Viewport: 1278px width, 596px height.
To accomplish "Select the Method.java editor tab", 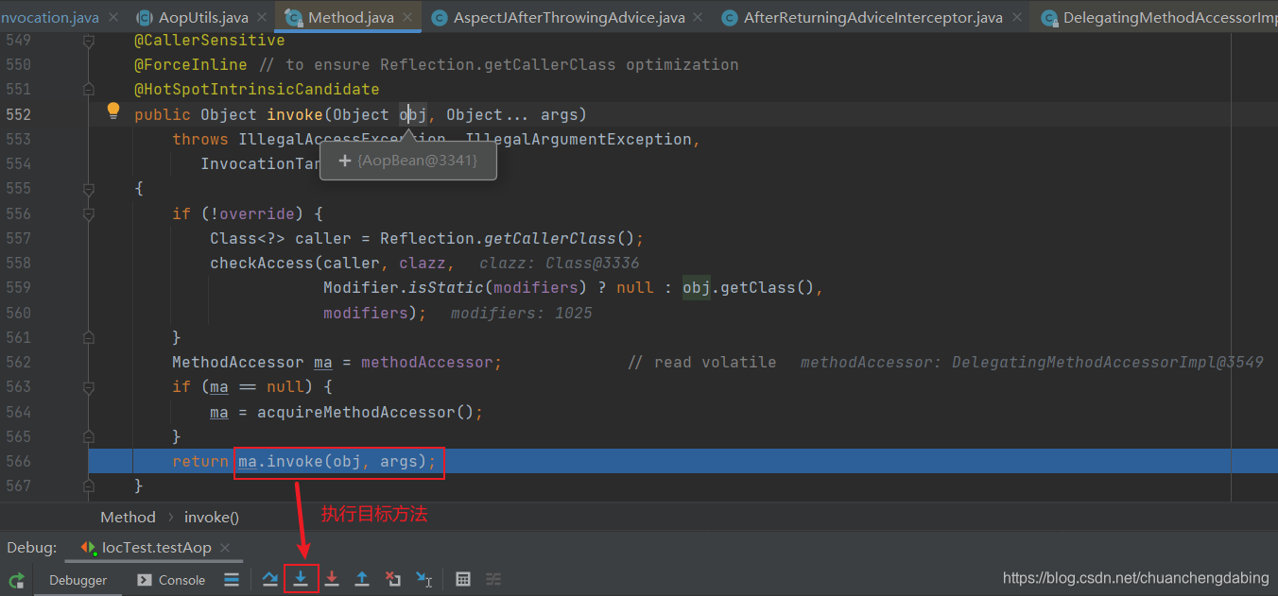I will tap(350, 17).
